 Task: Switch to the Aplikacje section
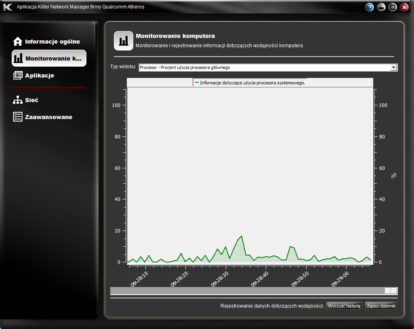[49, 75]
